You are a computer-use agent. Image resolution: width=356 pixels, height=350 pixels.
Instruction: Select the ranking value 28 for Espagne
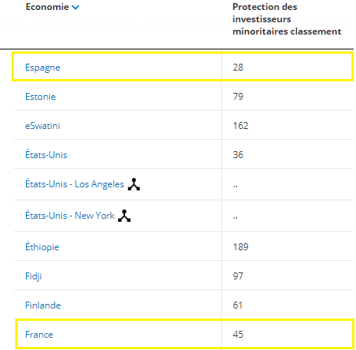tap(238, 68)
